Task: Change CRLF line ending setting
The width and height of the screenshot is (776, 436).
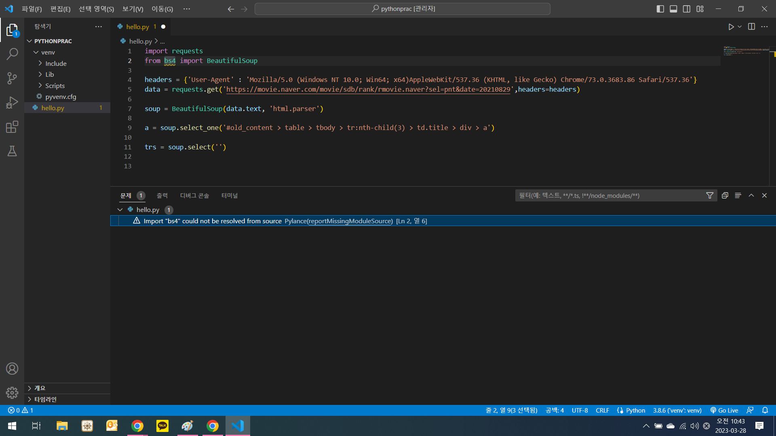Action: pos(602,410)
